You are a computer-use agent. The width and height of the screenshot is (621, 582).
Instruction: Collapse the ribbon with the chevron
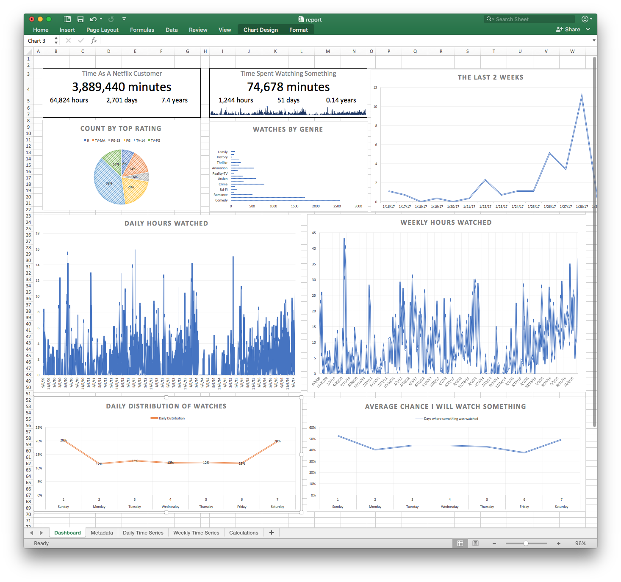pos(588,29)
